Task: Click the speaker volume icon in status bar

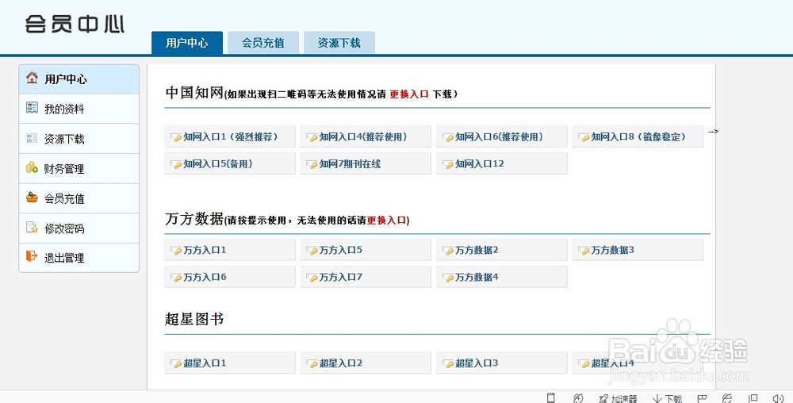Action: 779,399
